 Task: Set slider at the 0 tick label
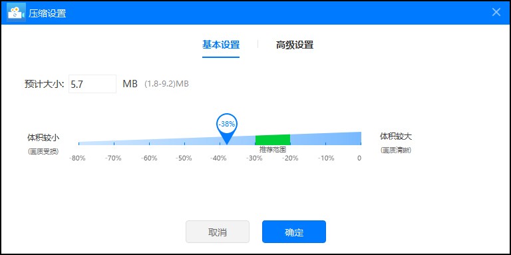point(359,158)
